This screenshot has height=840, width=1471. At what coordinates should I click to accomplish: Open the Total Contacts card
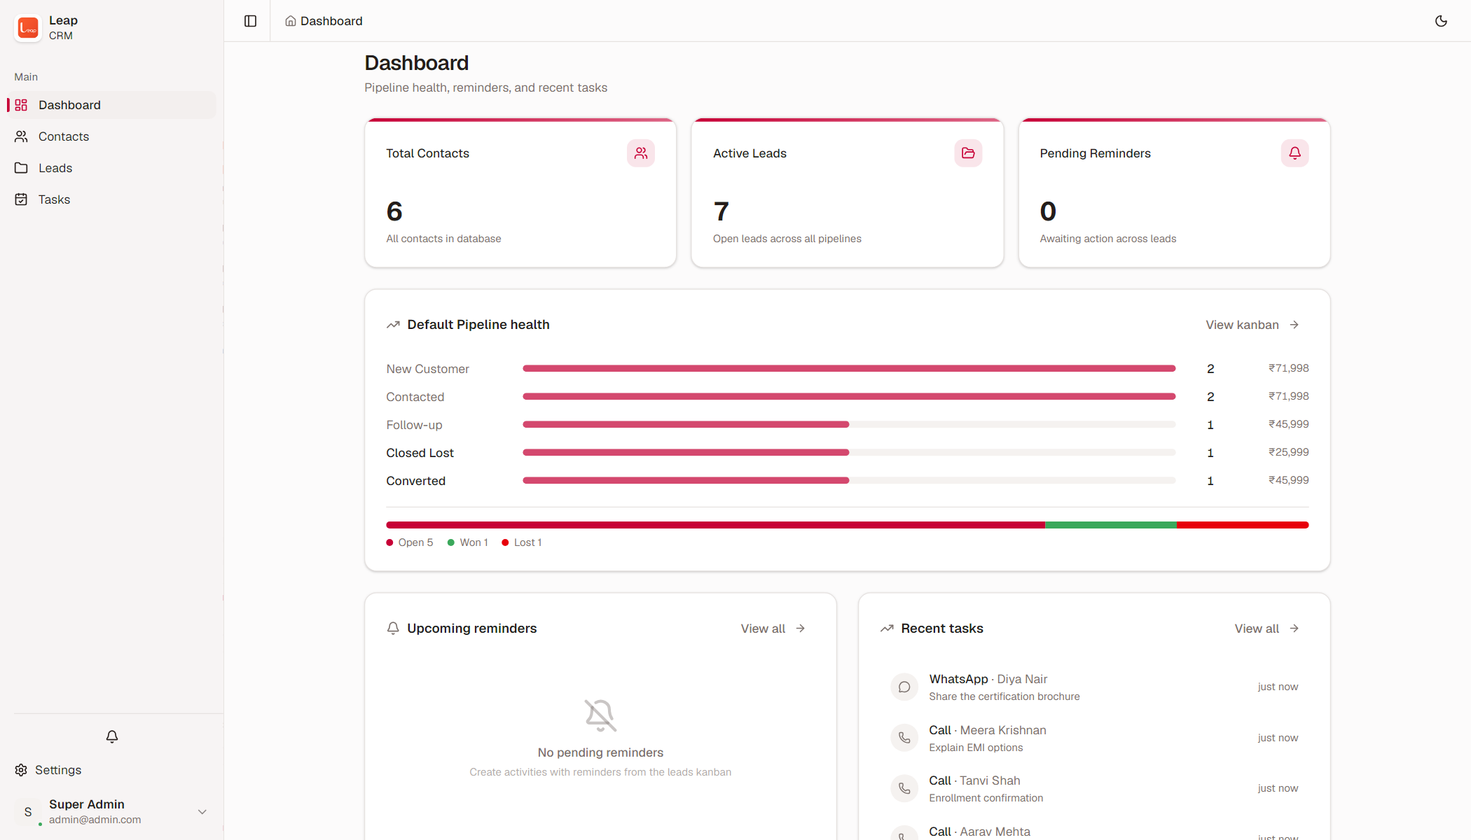click(x=520, y=192)
